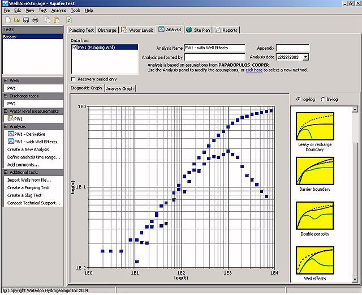Click the diagnostic list scroll up arrow
The image size is (362, 295).
[x=355, y=109]
